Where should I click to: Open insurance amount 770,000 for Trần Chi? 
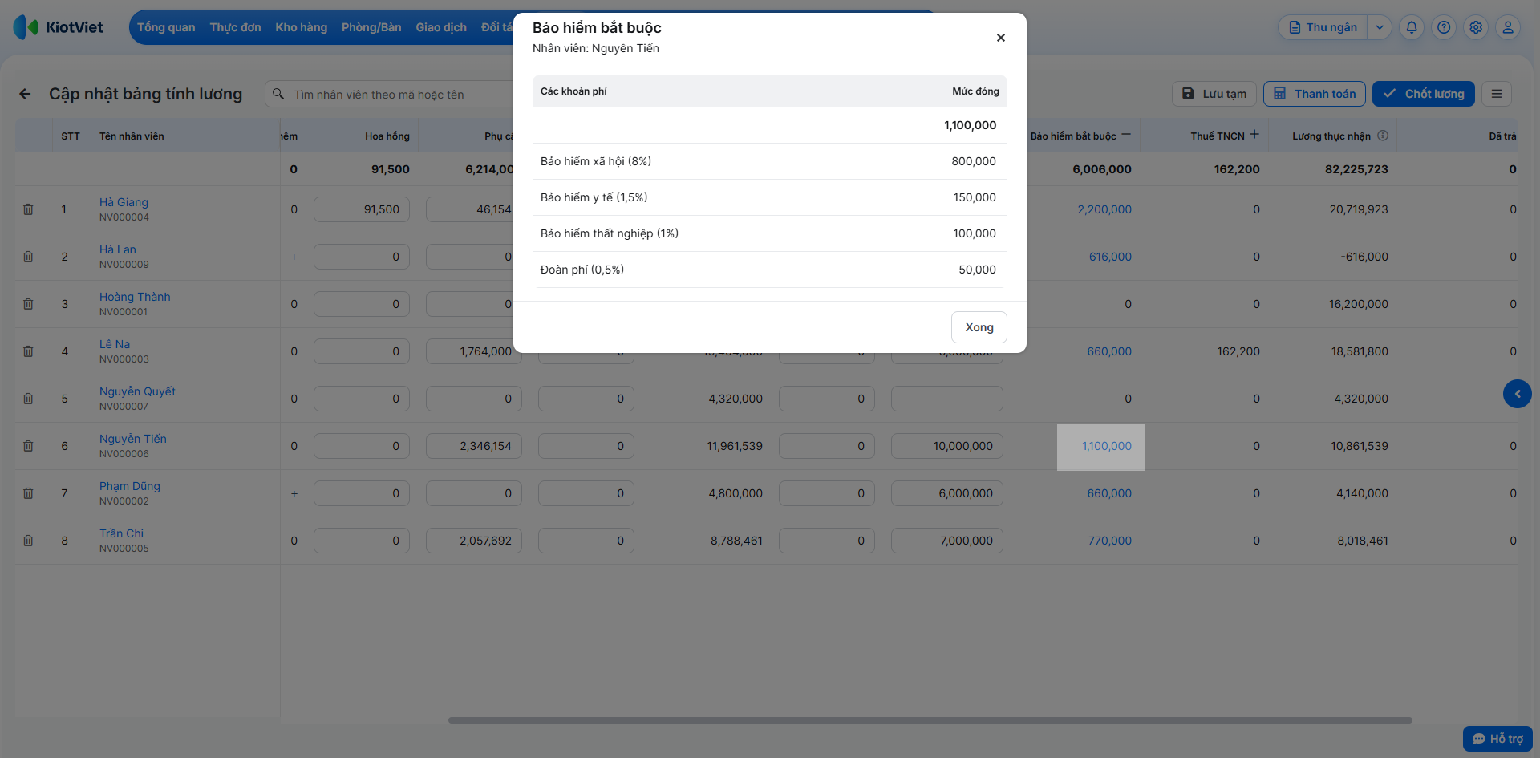(x=1110, y=541)
